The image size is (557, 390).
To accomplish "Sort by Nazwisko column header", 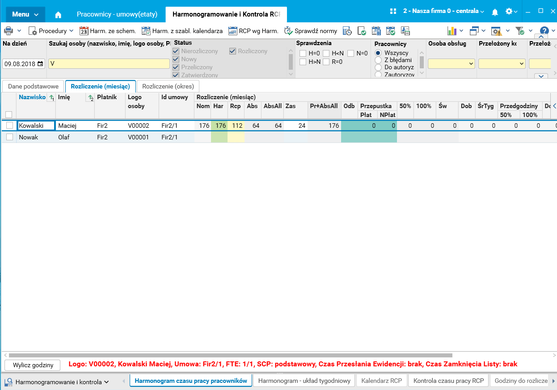I will 32,97.
